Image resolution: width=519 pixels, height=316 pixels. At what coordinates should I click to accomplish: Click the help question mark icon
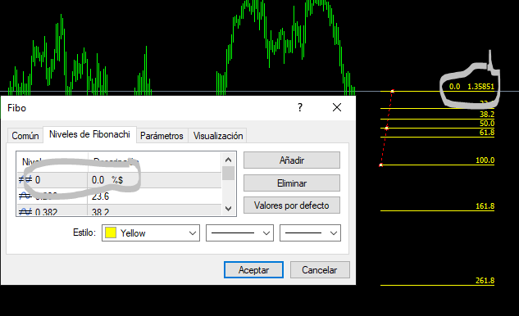click(300, 107)
